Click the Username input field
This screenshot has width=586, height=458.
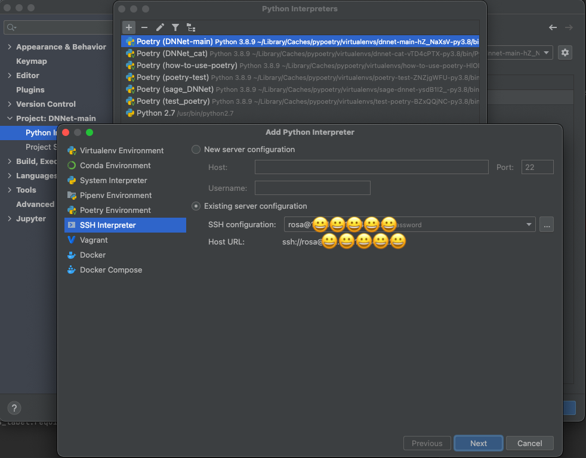[313, 188]
